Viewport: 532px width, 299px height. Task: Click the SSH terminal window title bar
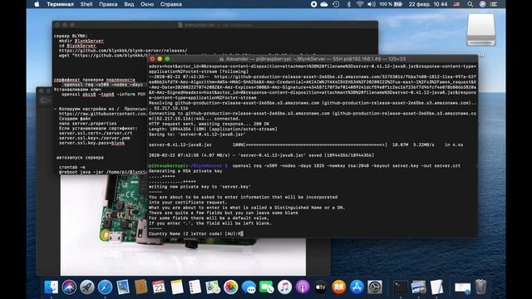pos(313,59)
